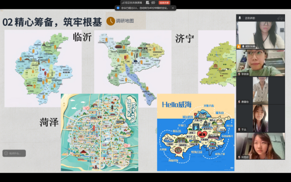
Task: Switch the video panel layout at the header's right
Action: pos(281,18)
